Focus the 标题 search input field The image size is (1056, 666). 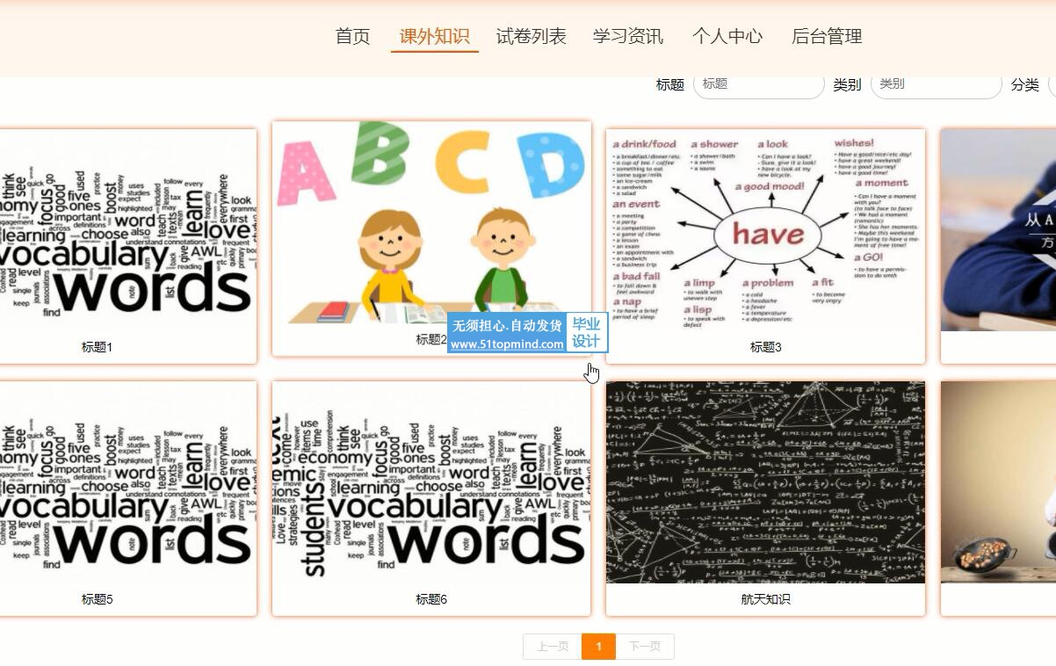(x=759, y=84)
